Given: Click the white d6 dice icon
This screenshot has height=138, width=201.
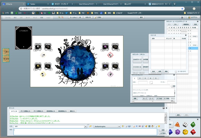Looking at the screenshot, I should click(185, 124).
